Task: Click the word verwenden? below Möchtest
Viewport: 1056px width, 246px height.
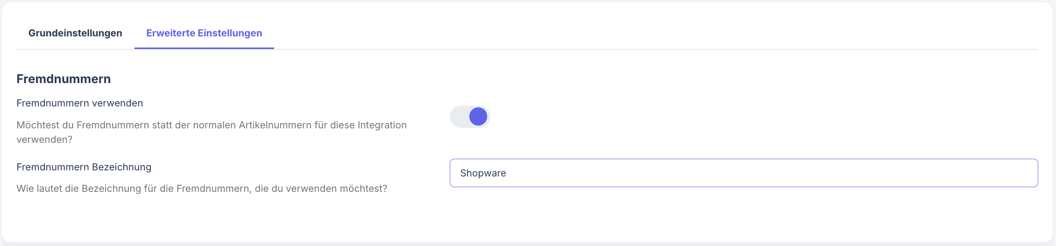Action: click(44, 140)
